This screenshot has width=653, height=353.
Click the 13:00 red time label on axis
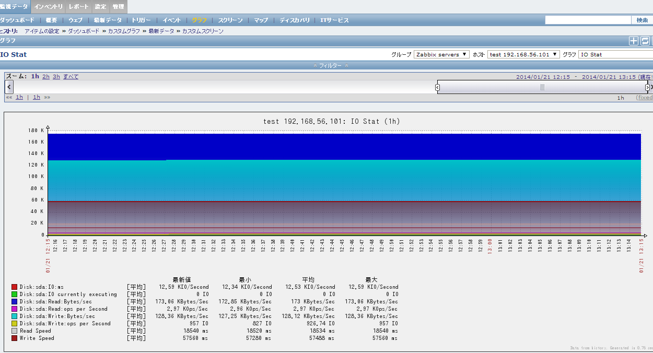tap(490, 245)
